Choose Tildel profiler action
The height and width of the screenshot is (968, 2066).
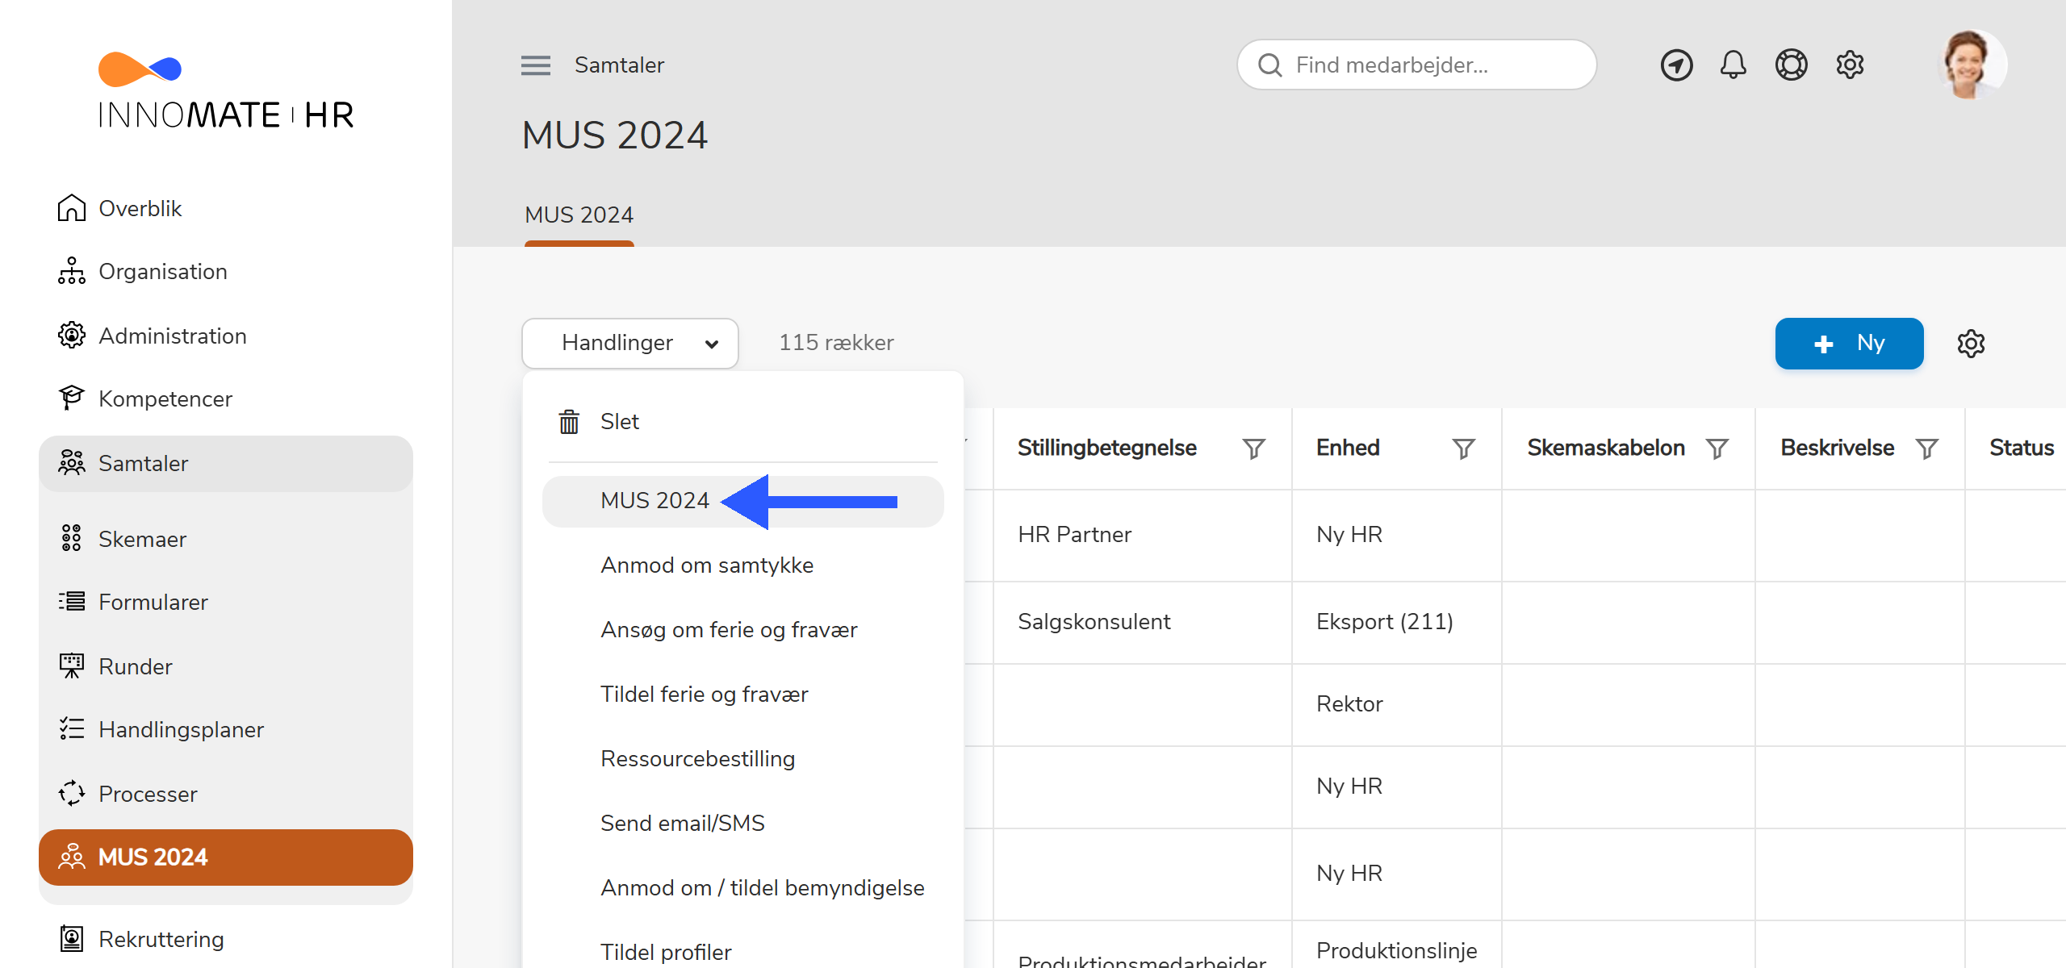[x=742, y=952]
